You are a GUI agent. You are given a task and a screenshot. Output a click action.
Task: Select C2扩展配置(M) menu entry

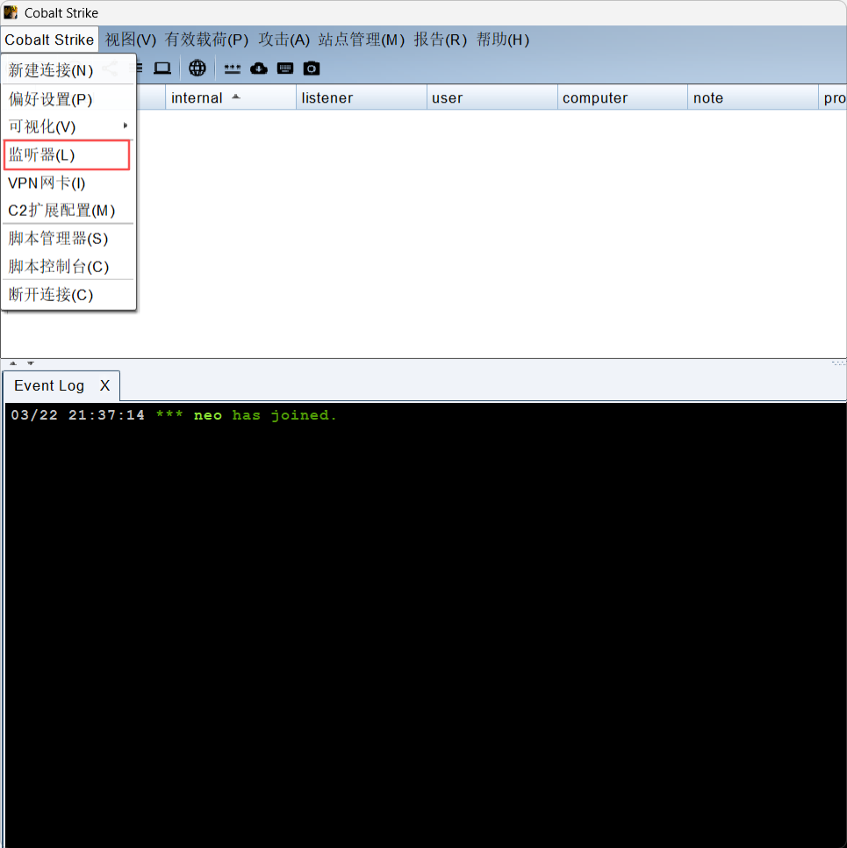click(68, 211)
